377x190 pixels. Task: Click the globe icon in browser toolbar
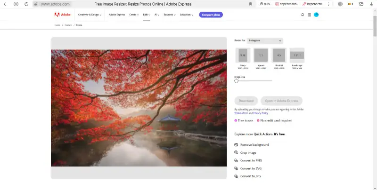pos(340,4)
